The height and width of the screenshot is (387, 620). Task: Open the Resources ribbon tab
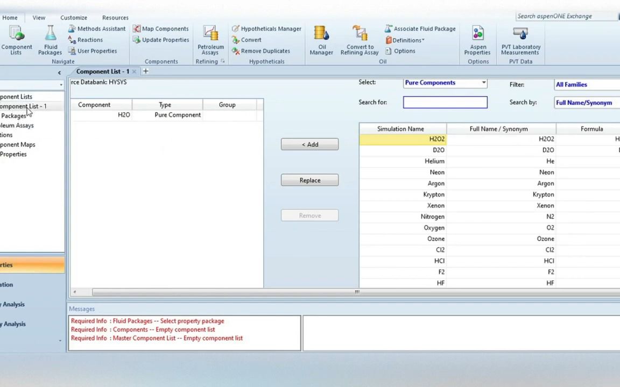tap(115, 17)
